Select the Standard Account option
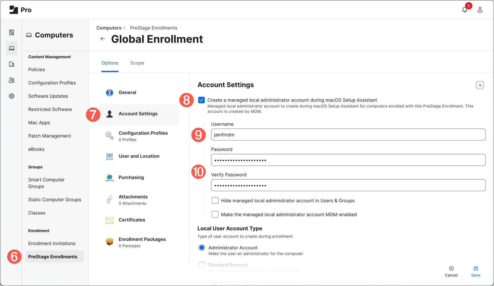This screenshot has height=286, width=494. pyautogui.click(x=202, y=265)
